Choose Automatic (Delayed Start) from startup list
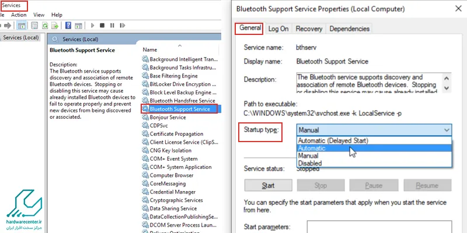Screen dimensions: 467x233 tap(374, 140)
